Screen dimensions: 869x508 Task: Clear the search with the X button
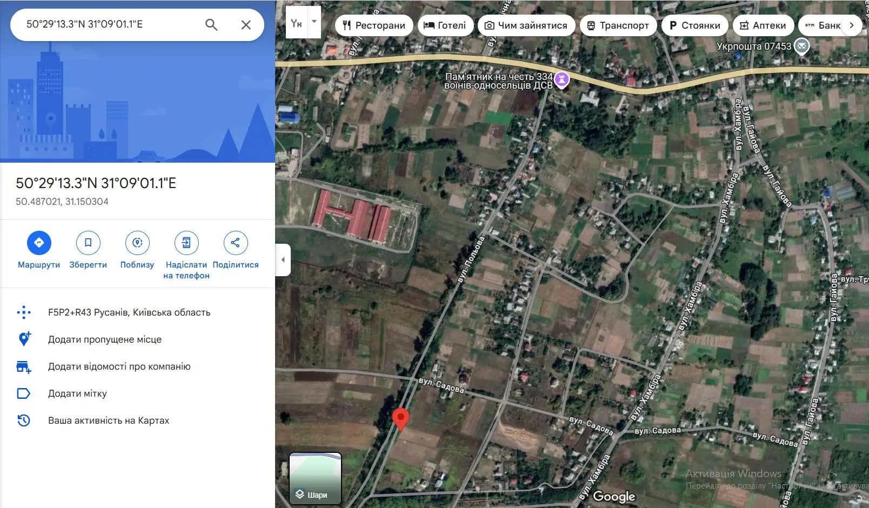pyautogui.click(x=246, y=24)
